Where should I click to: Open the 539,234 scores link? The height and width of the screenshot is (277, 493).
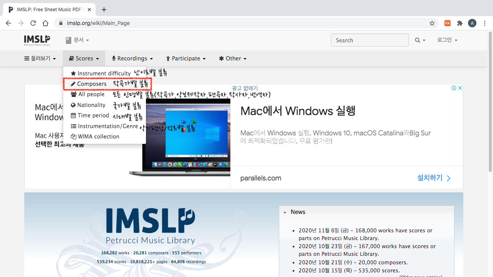112,262
